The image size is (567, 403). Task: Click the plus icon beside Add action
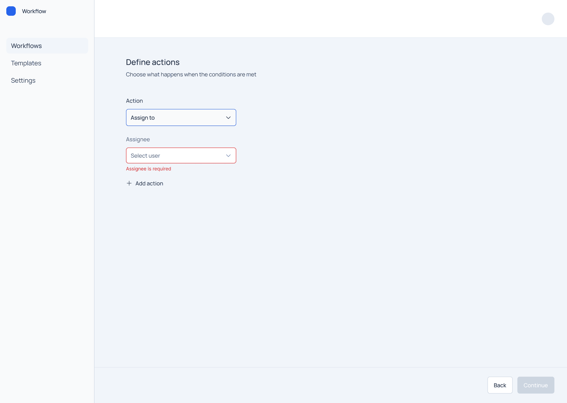129,183
